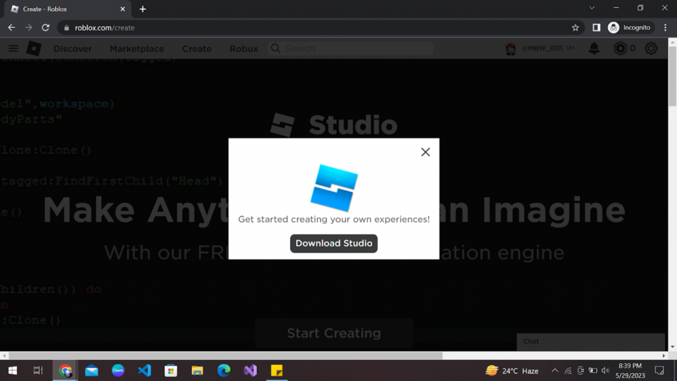Image resolution: width=677 pixels, height=381 pixels.
Task: Check your Robux balance icon
Action: pos(620,48)
